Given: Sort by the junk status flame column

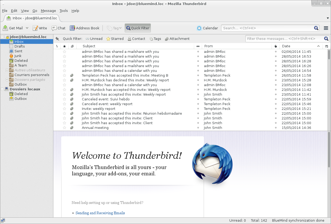Looking at the screenshot, I should [276, 46].
